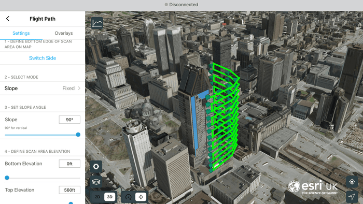
Task: Click the esri UK logo
Action: [313, 187]
